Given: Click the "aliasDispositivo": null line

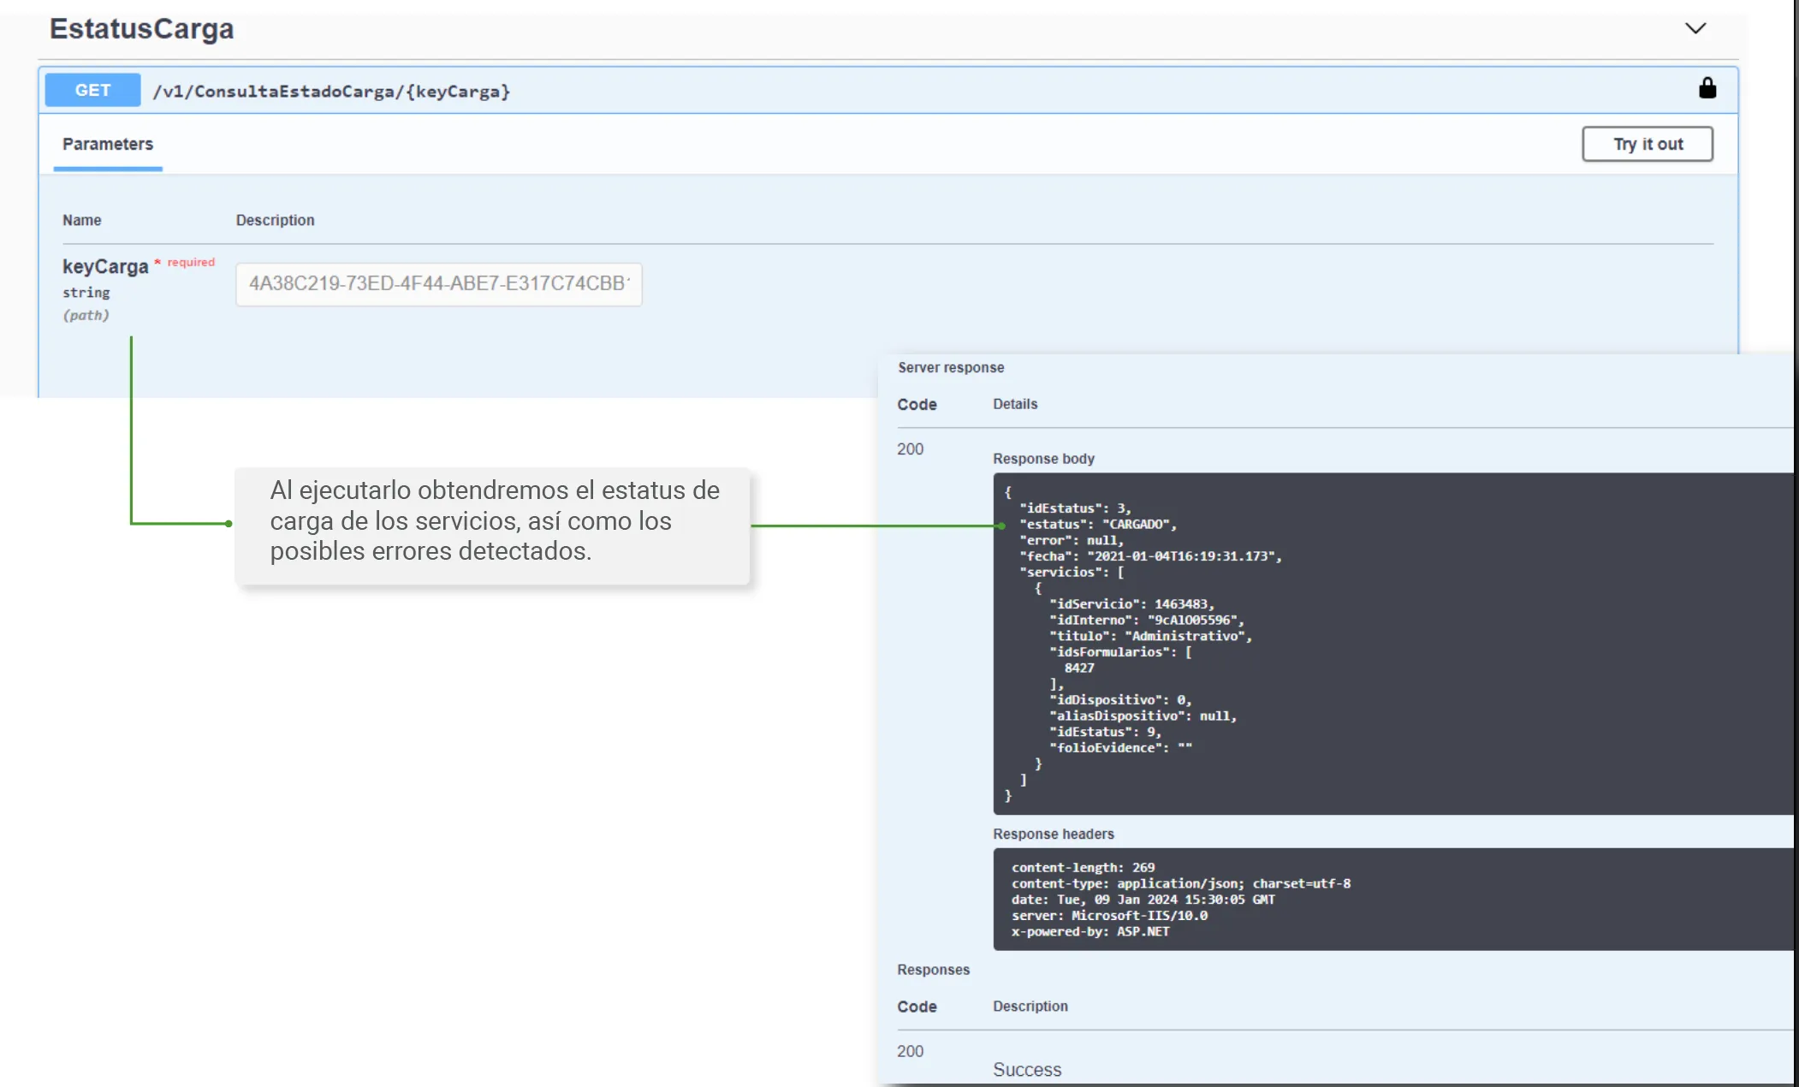Looking at the screenshot, I should (x=1143, y=716).
